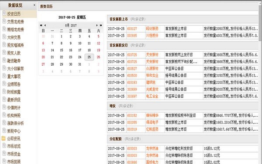
Task: Open the 电工合金 stock name link
Action: coord(152,96)
